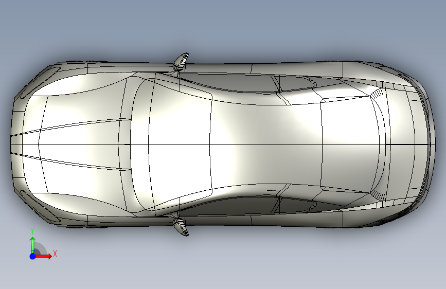
Task: Click the green Y axis arrow of triad
Action: coord(33,244)
